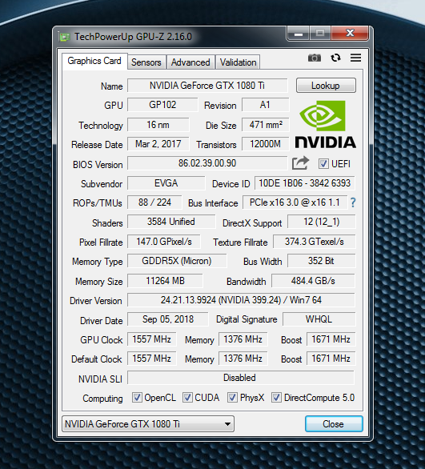Click the Bus Interface question mark
The image size is (425, 469).
tap(353, 202)
